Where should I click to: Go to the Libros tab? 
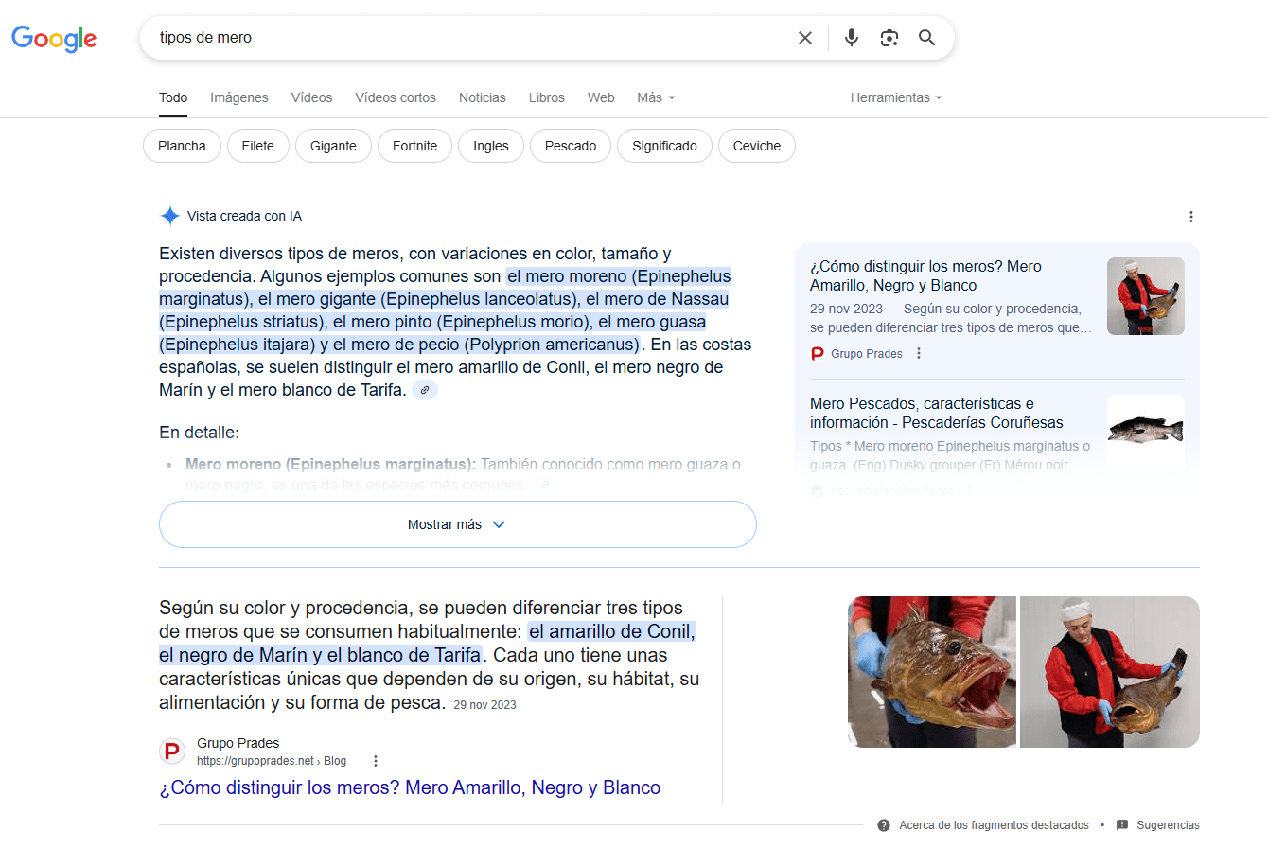(x=547, y=97)
